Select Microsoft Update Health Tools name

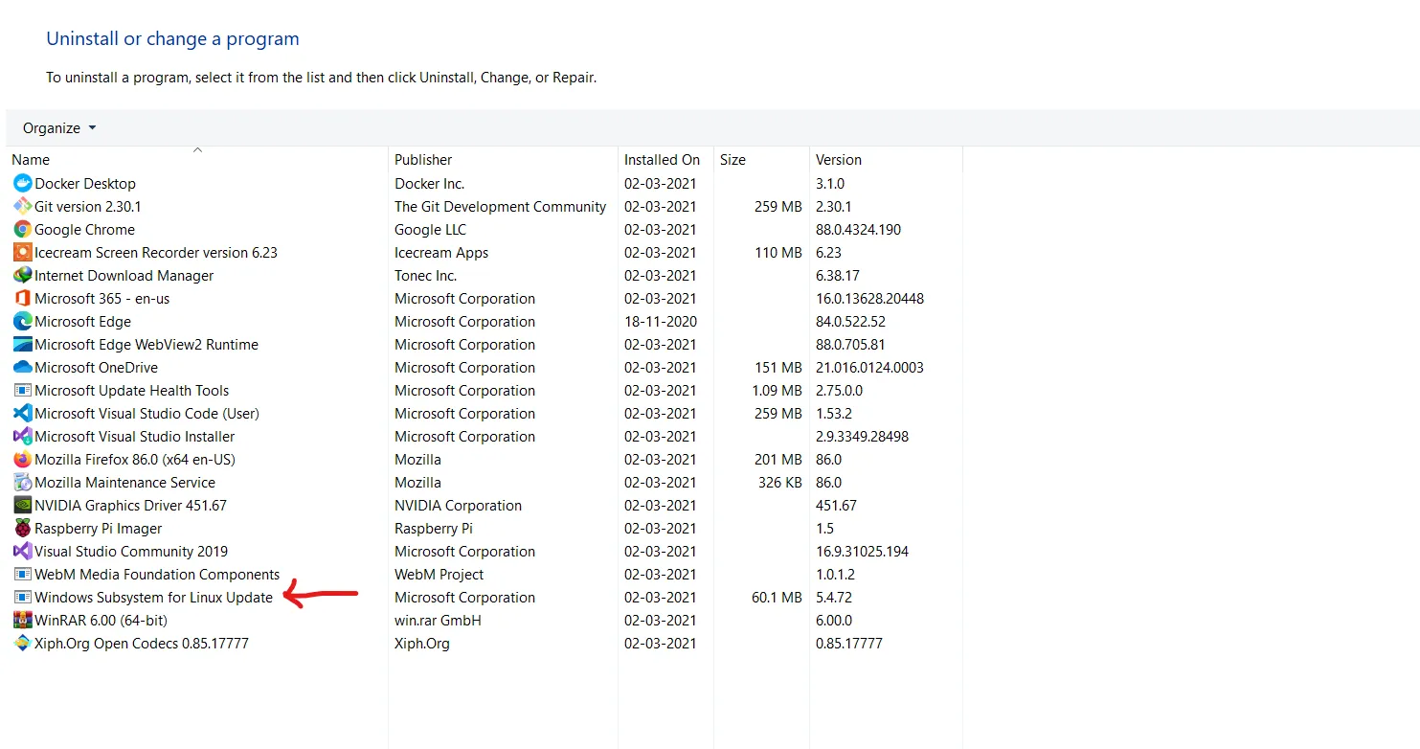coord(132,390)
